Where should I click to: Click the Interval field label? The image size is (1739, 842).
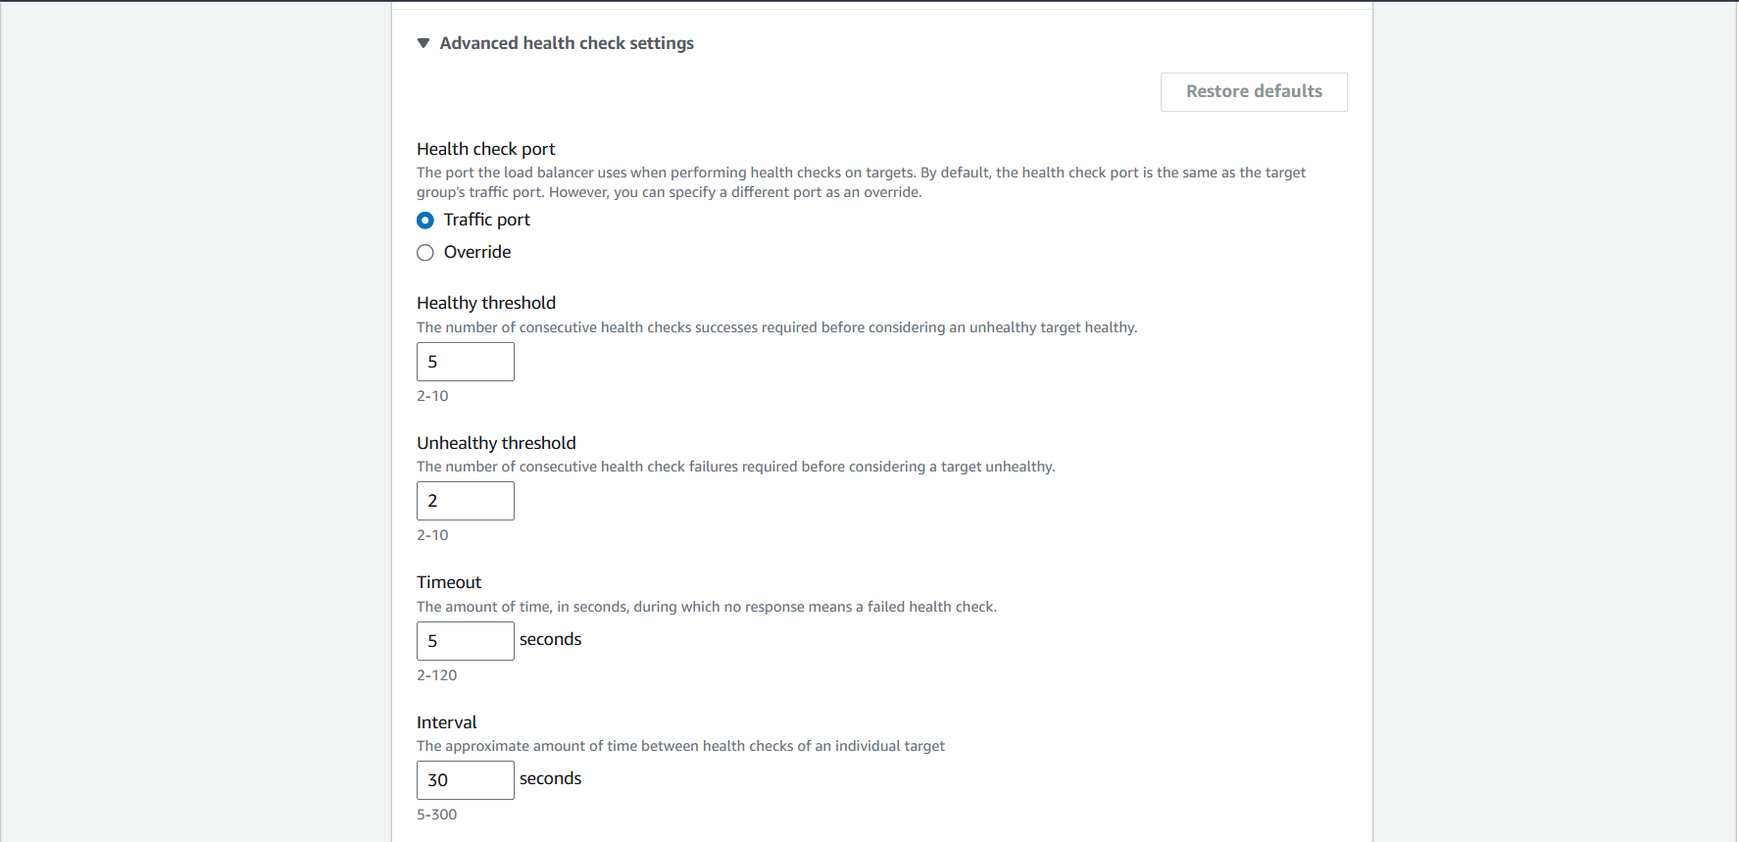click(446, 722)
